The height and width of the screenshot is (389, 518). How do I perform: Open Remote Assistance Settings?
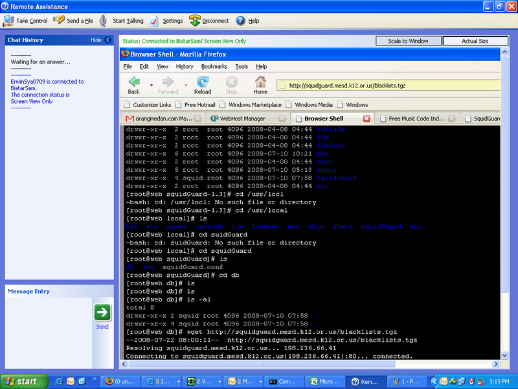[x=154, y=21]
